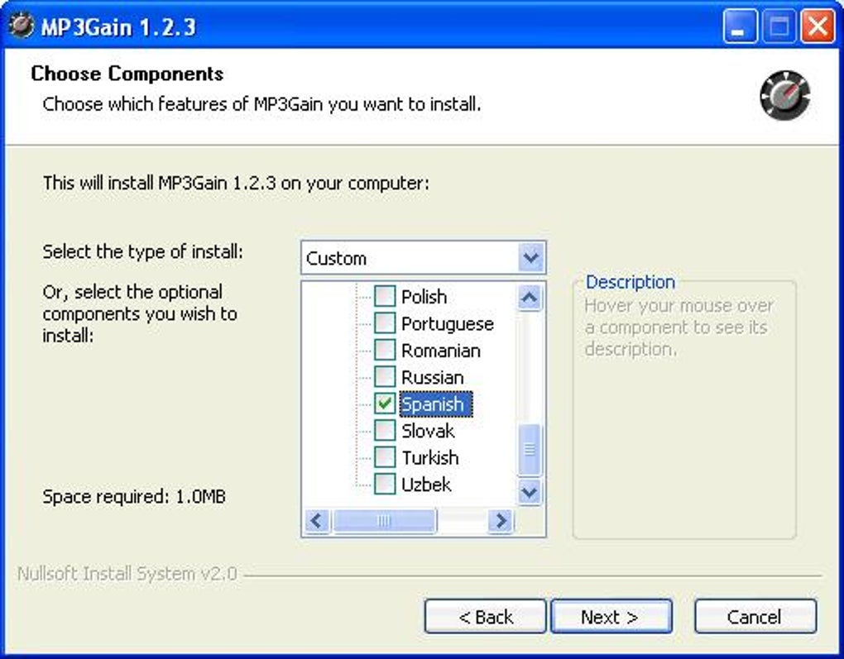844x659 pixels.
Task: Enable the Portuguese language checkbox
Action: pos(384,322)
